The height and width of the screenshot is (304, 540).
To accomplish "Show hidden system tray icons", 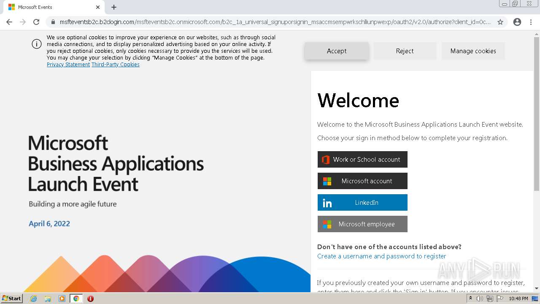I will tap(470, 299).
